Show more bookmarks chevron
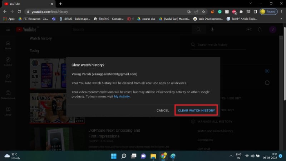 pyautogui.click(x=281, y=19)
